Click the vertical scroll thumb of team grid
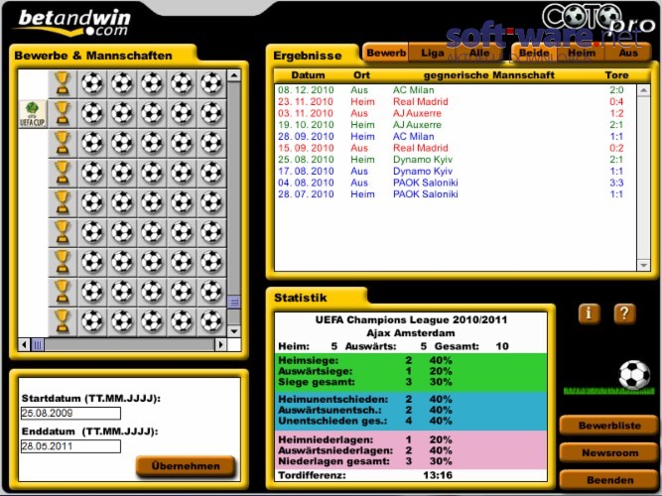662x496 pixels. (x=234, y=303)
